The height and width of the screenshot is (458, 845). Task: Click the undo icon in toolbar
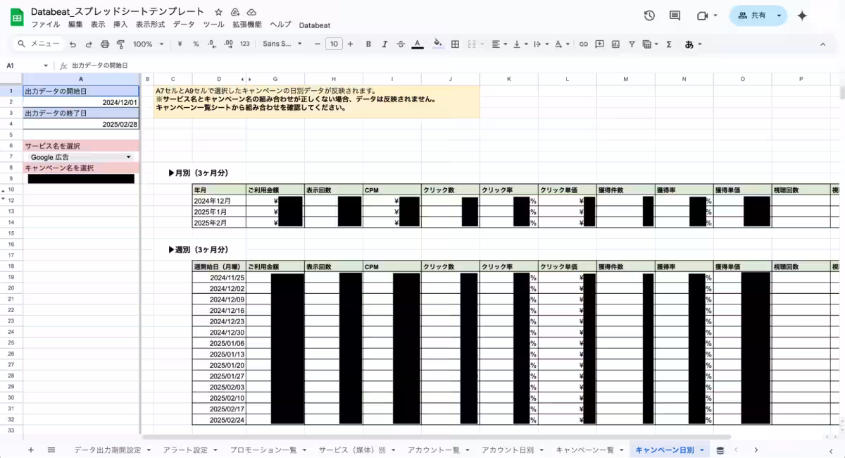73,44
